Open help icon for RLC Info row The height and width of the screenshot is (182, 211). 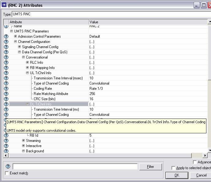coord(6,63)
